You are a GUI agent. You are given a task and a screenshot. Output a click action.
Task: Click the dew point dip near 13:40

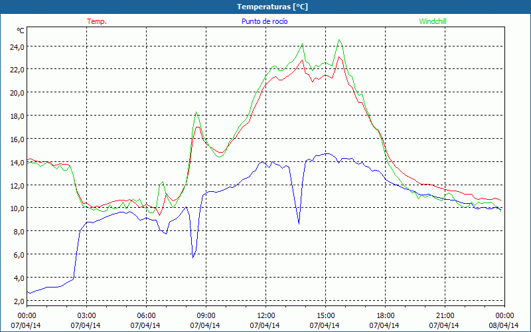click(x=299, y=224)
